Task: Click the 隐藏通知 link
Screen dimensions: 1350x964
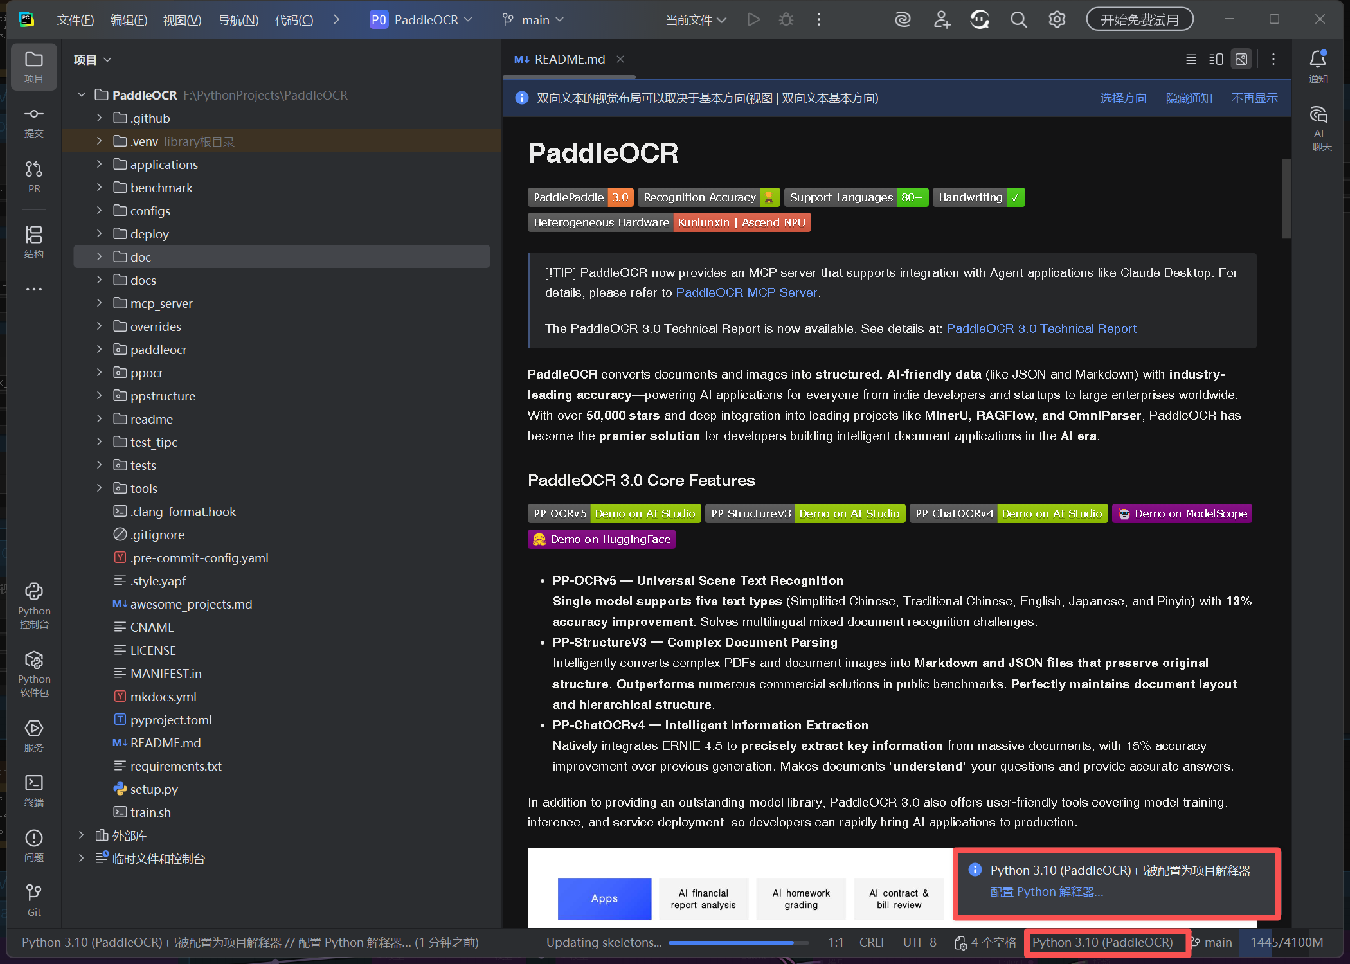Action: click(x=1189, y=98)
